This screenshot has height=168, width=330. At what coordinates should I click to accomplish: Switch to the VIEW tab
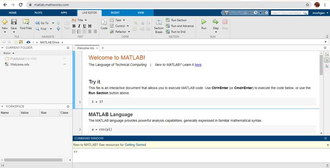141,13
